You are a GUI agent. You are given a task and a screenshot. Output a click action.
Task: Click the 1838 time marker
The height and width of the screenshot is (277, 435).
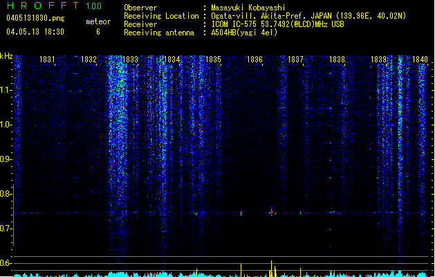point(337,60)
